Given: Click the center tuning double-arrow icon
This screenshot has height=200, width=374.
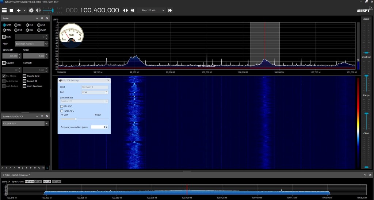Looking at the screenshot, I should pyautogui.click(x=125, y=11).
